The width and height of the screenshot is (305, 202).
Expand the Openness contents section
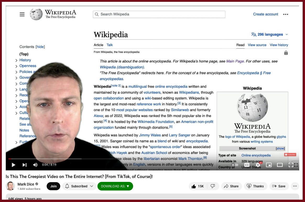(16, 66)
